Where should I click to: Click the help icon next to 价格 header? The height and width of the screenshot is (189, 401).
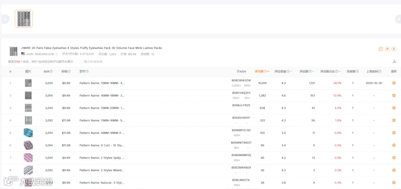[x=70, y=71]
